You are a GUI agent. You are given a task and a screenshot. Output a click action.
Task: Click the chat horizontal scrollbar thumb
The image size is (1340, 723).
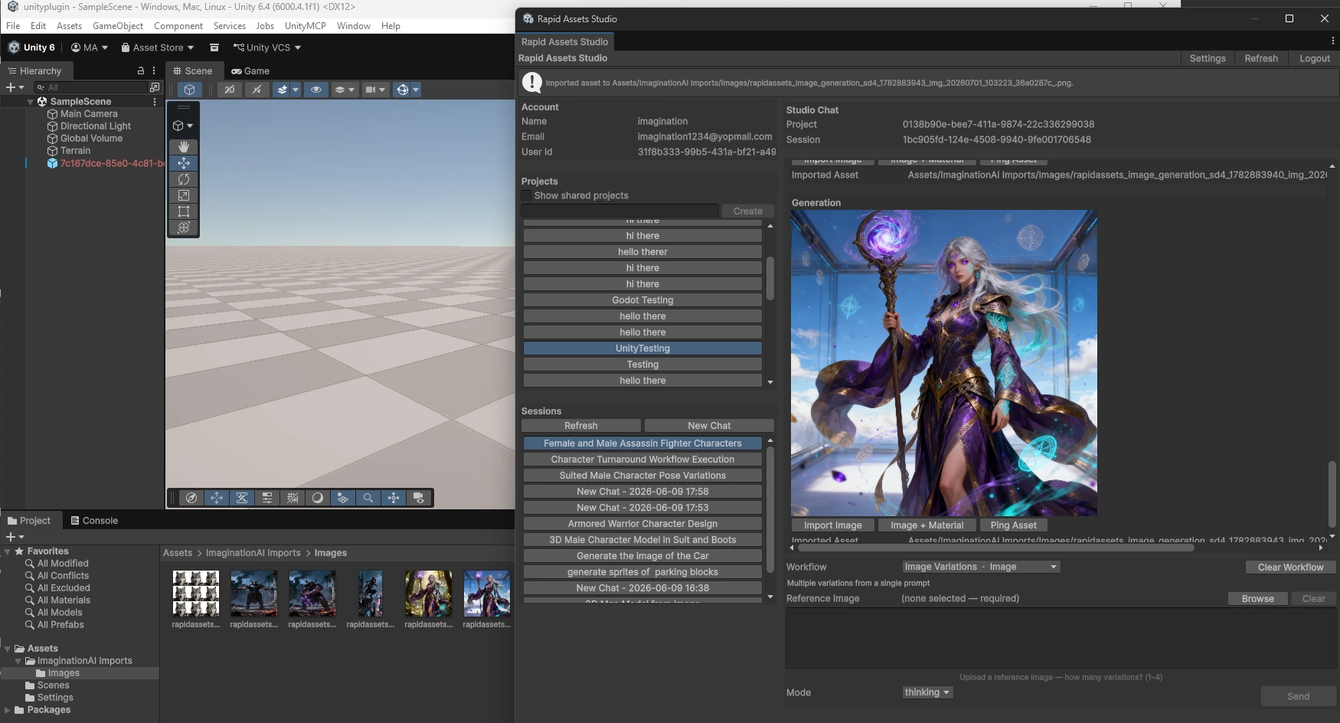coord(995,548)
